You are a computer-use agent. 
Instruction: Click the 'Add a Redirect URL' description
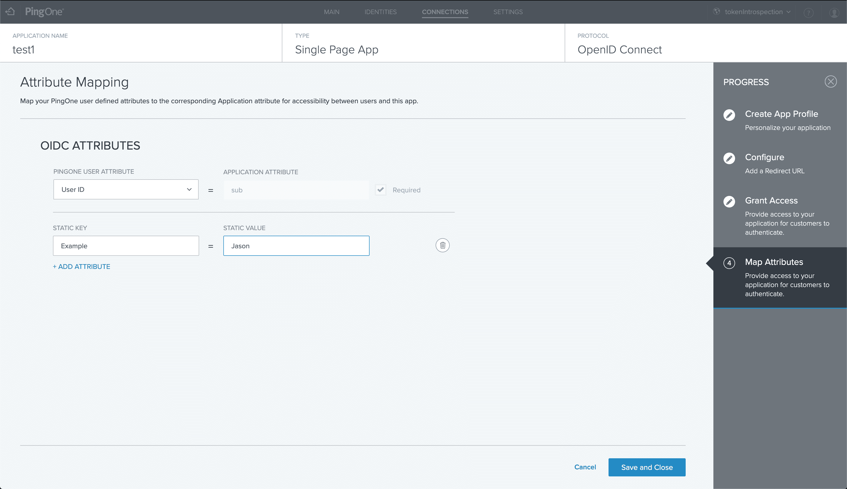(774, 171)
